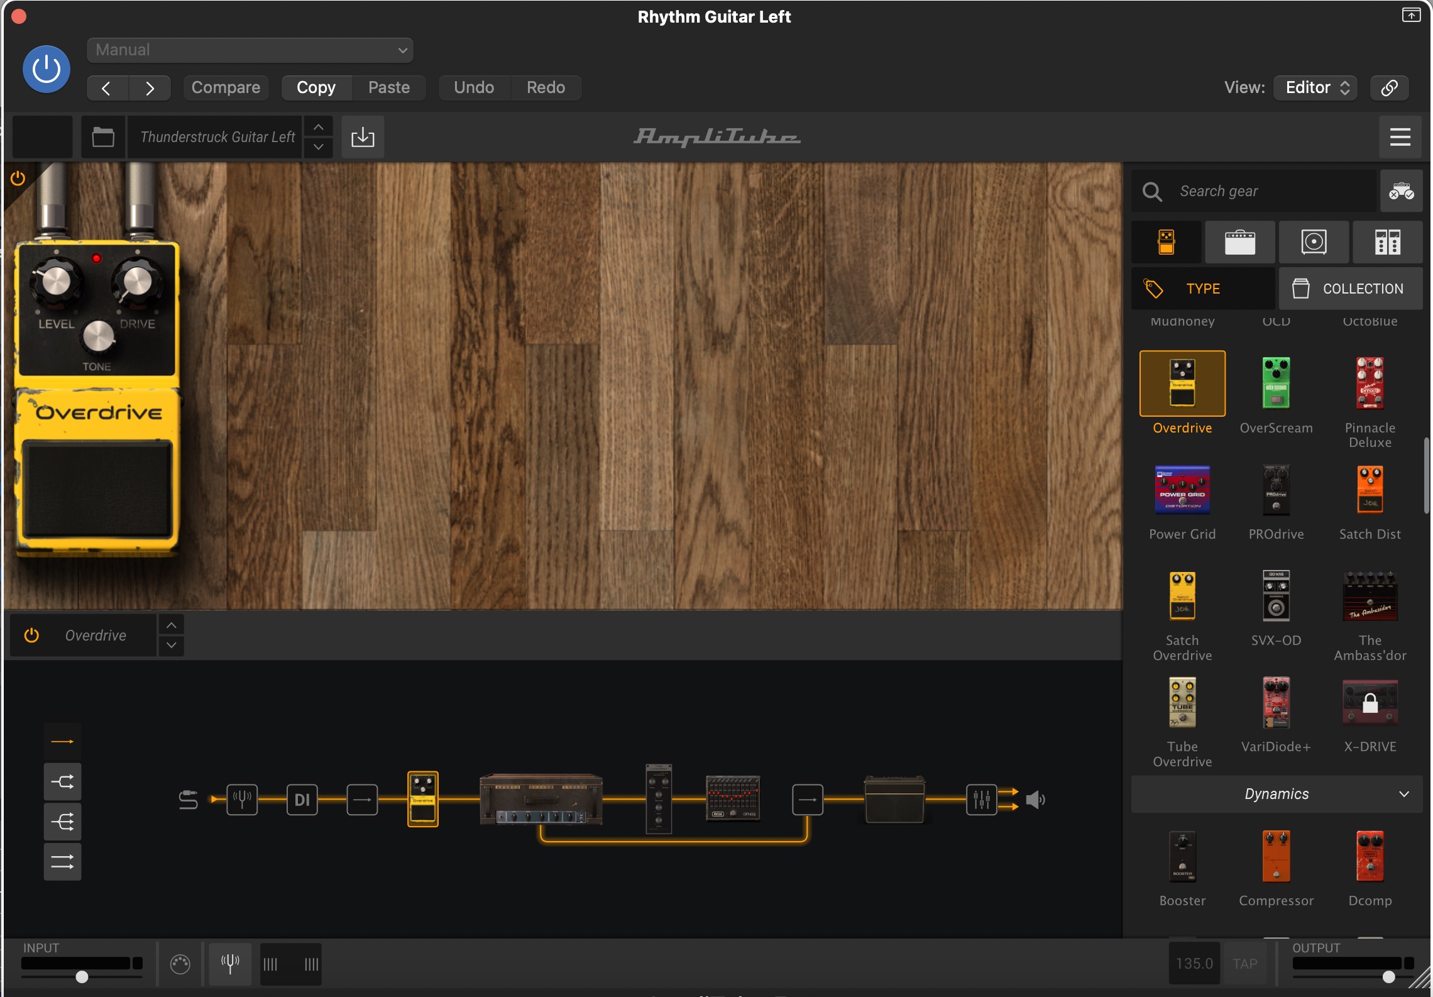Collapse the Dynamics section
Screen dimensions: 1433x997
(1277, 794)
